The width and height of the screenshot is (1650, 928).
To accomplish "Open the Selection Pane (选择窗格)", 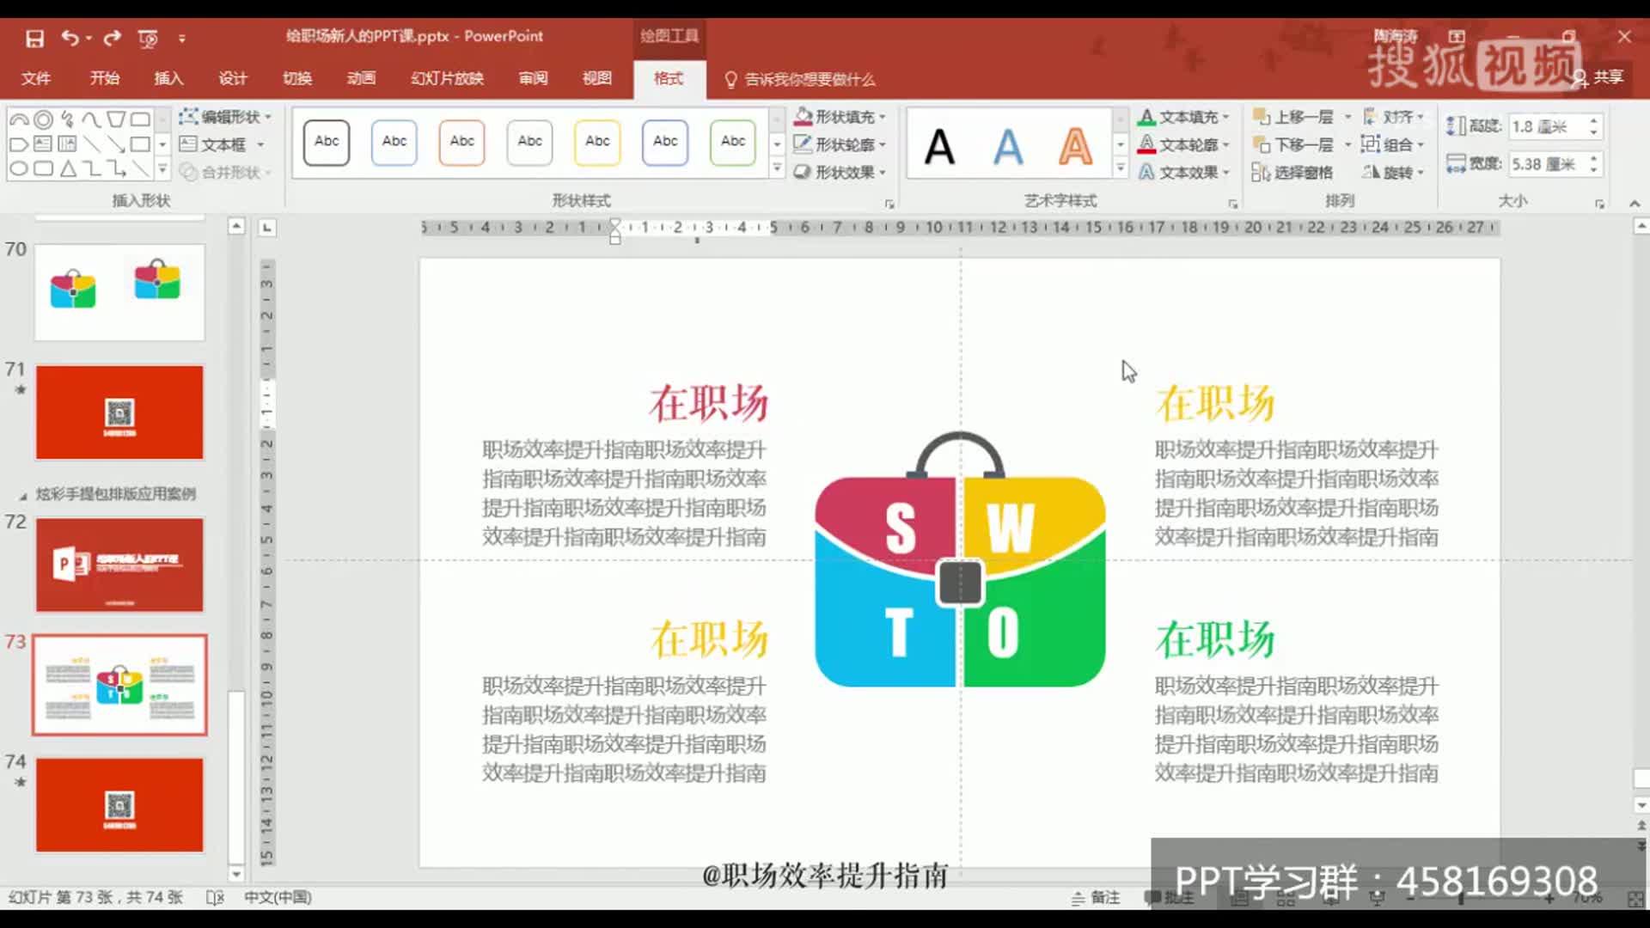I will point(1292,173).
